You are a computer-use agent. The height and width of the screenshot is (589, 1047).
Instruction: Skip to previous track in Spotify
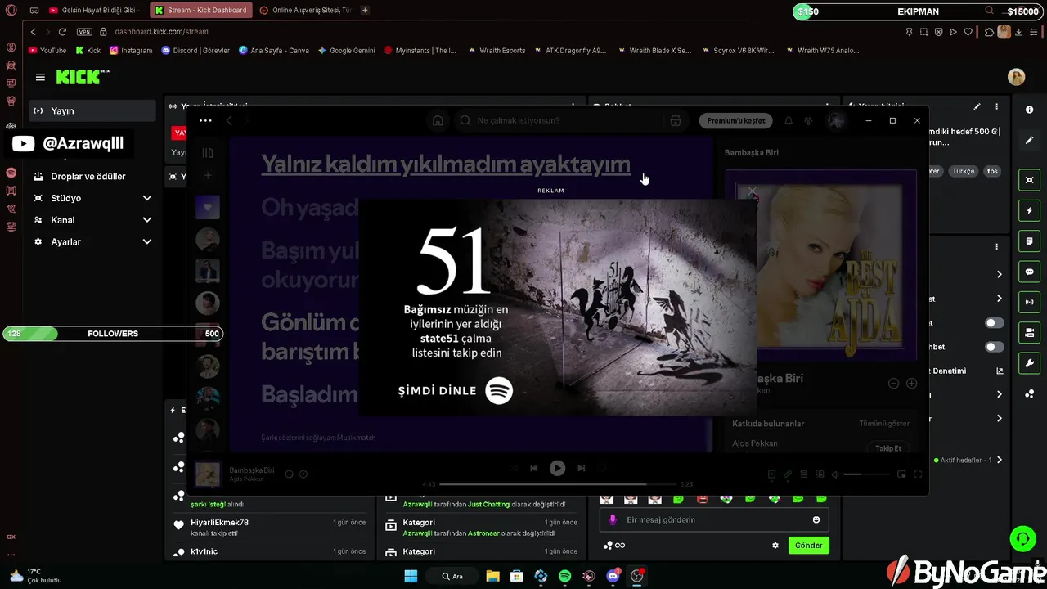tap(534, 468)
